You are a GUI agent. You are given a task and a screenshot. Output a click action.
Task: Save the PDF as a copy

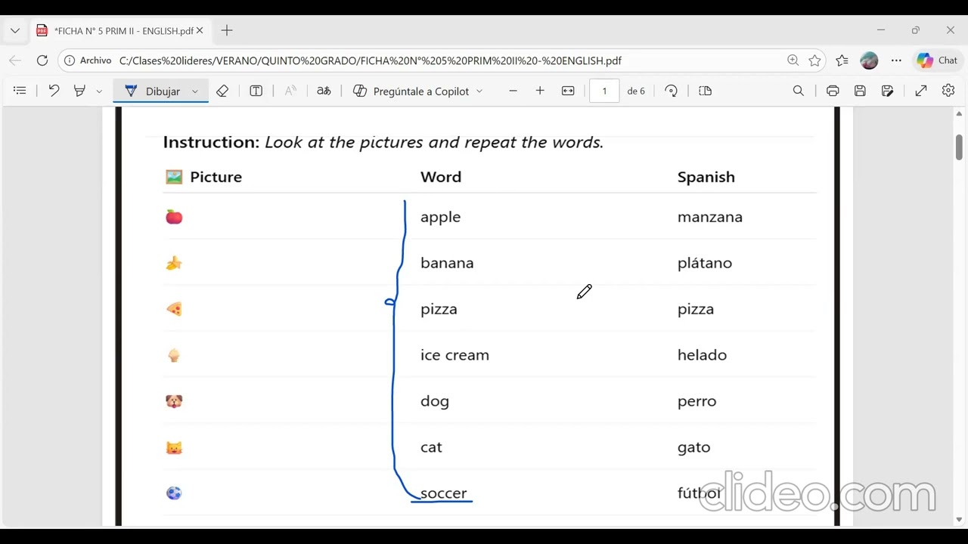coord(887,91)
